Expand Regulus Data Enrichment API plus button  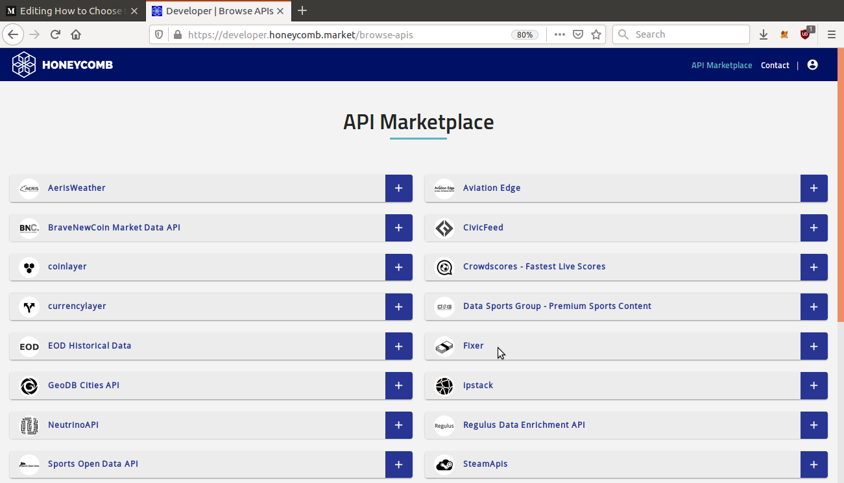(814, 425)
